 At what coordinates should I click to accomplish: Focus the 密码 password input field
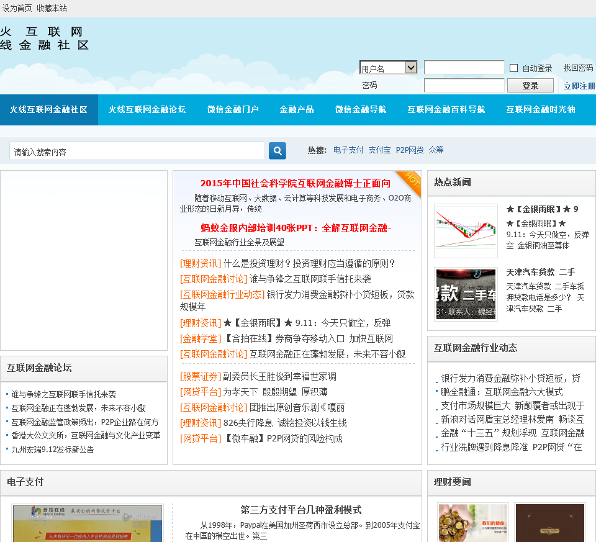(x=464, y=86)
